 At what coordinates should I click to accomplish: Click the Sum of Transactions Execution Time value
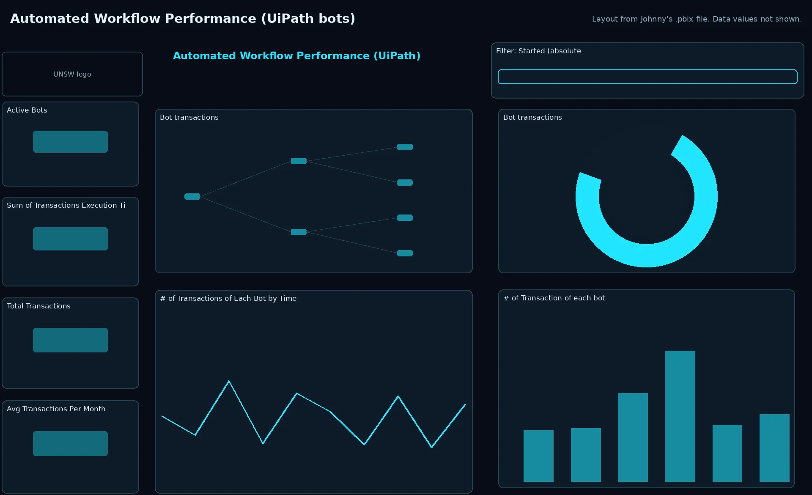click(x=70, y=239)
